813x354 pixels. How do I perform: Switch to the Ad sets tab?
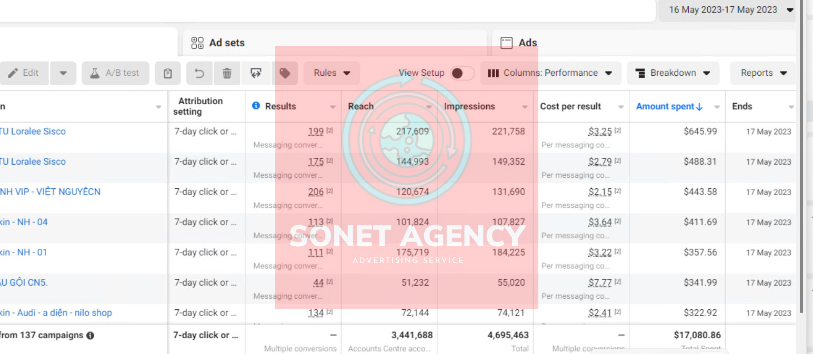(x=335, y=43)
